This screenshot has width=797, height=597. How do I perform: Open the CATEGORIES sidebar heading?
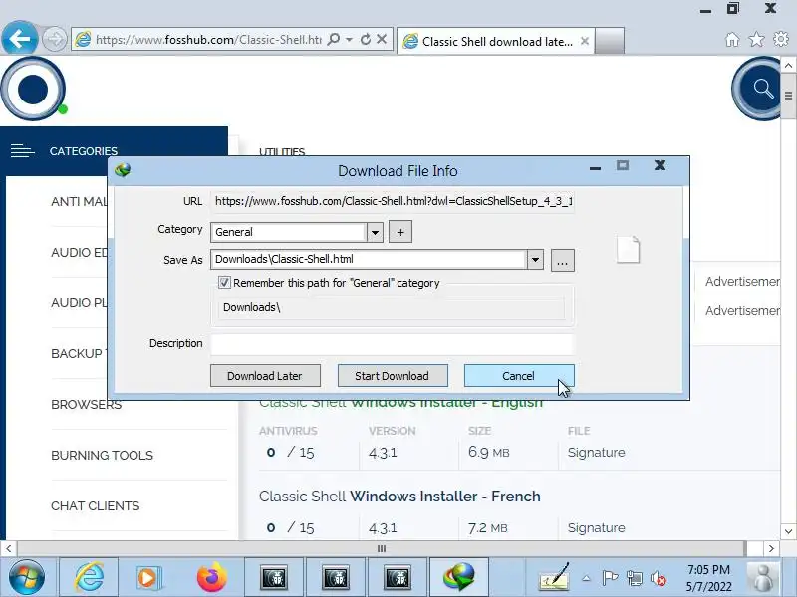tap(84, 151)
